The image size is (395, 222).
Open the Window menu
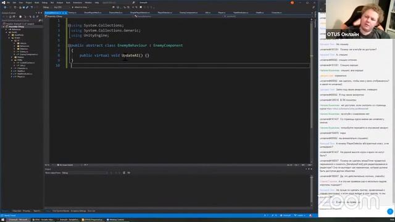click(x=88, y=2)
